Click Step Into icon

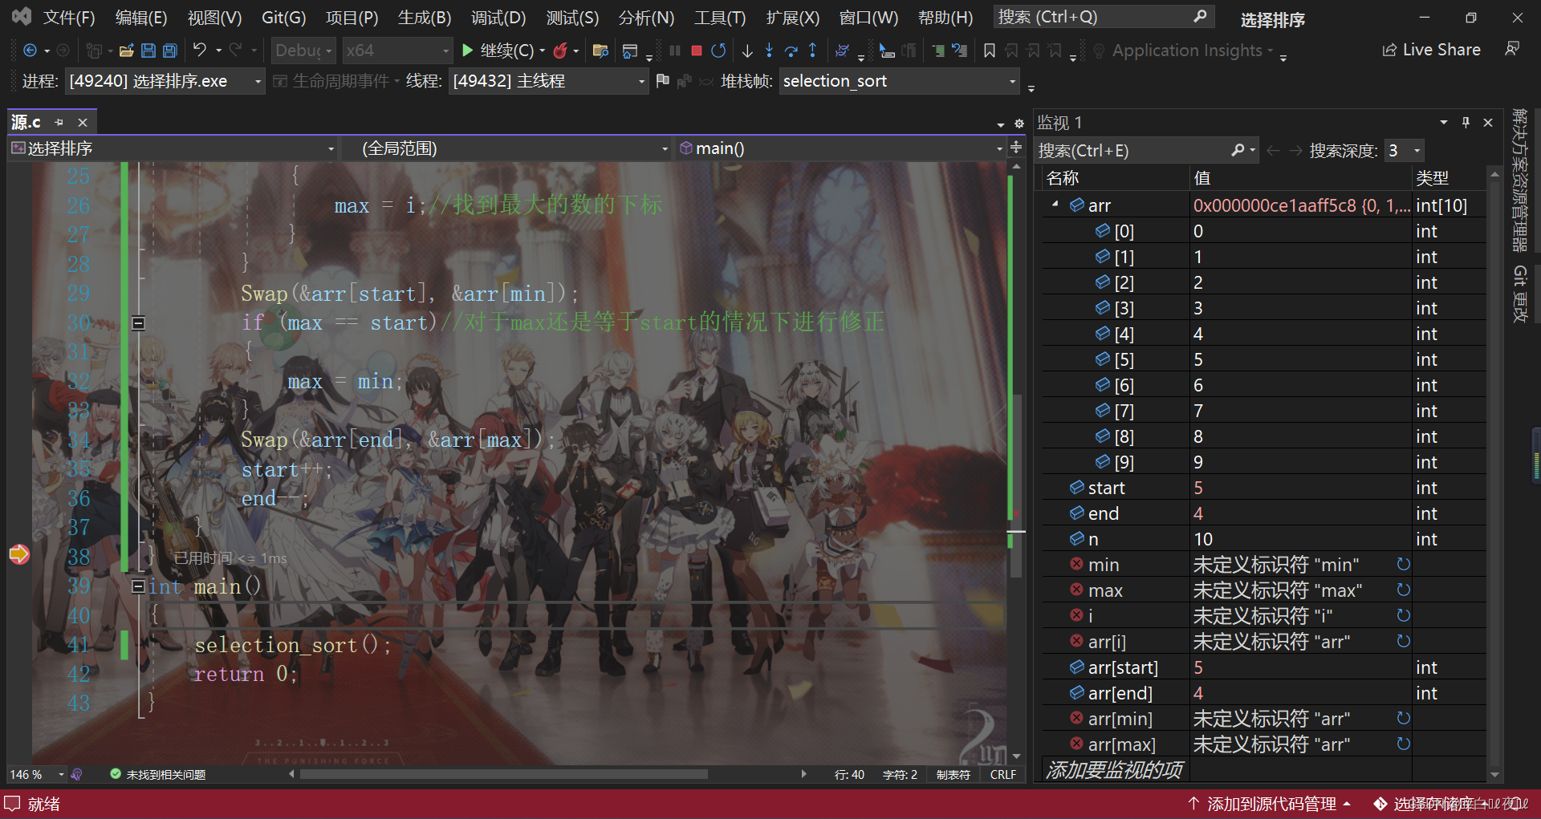[x=769, y=51]
